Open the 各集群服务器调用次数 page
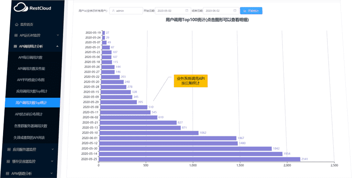The image size is (352, 178). (x=31, y=126)
